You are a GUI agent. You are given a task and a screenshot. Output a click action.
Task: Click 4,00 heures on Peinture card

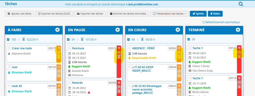click(x=79, y=62)
